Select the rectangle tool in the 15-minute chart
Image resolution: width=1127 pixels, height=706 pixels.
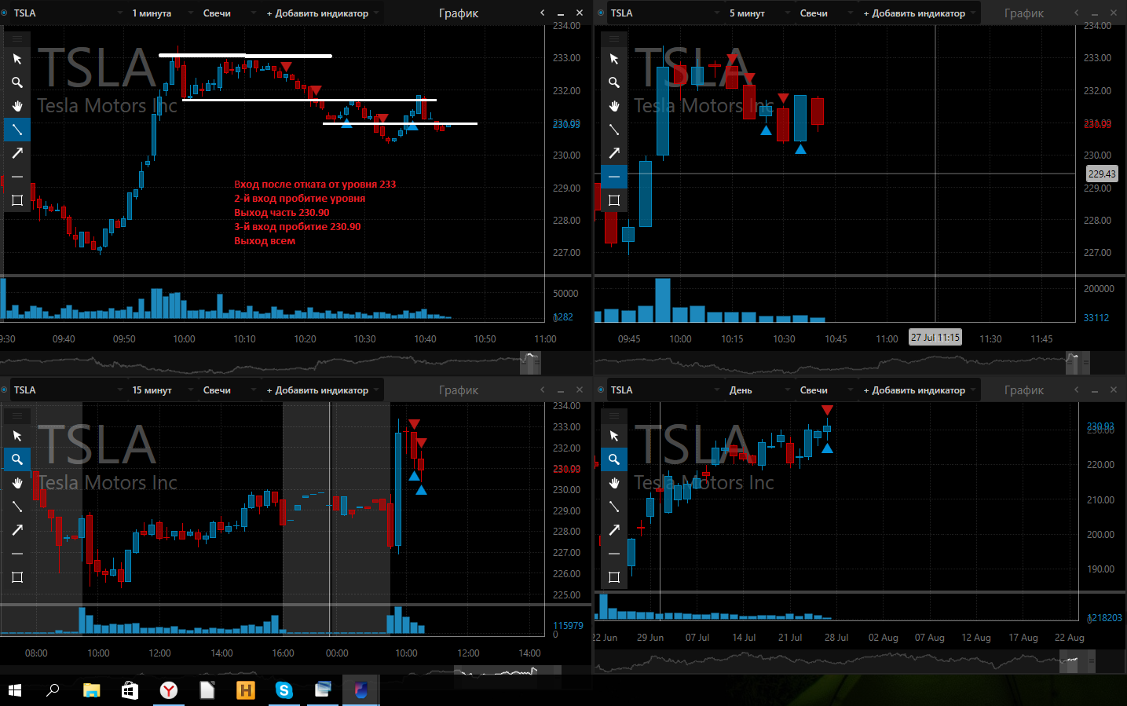17,577
